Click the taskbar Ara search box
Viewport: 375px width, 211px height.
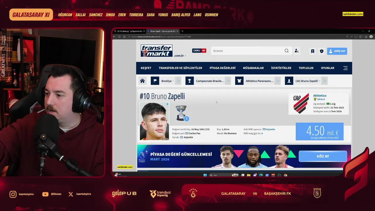pos(224,175)
